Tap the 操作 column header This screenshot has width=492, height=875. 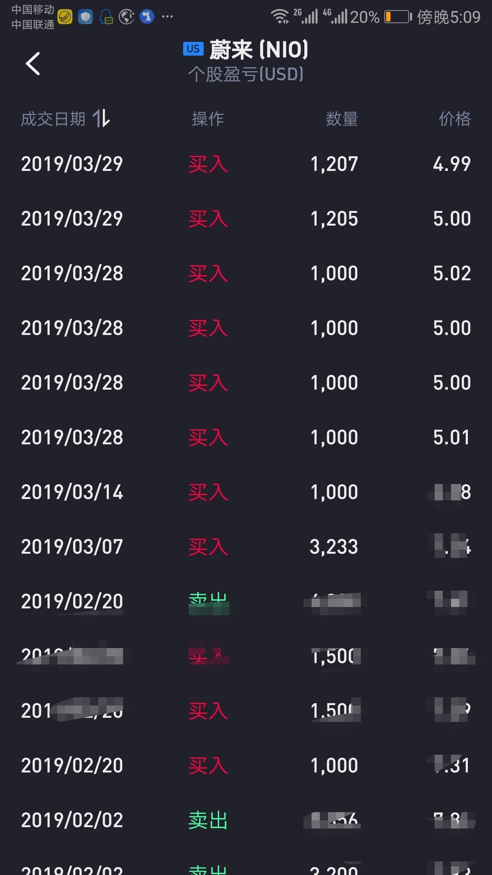click(x=208, y=119)
